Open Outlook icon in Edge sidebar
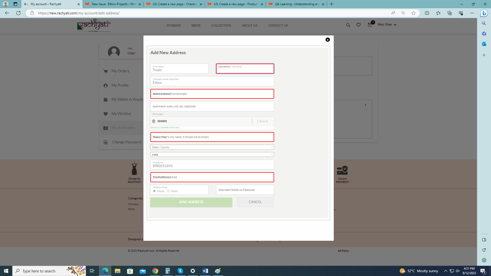Screen dimensions: 491x276 point(484,44)
